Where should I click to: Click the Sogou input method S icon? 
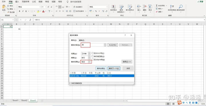pos(179,103)
